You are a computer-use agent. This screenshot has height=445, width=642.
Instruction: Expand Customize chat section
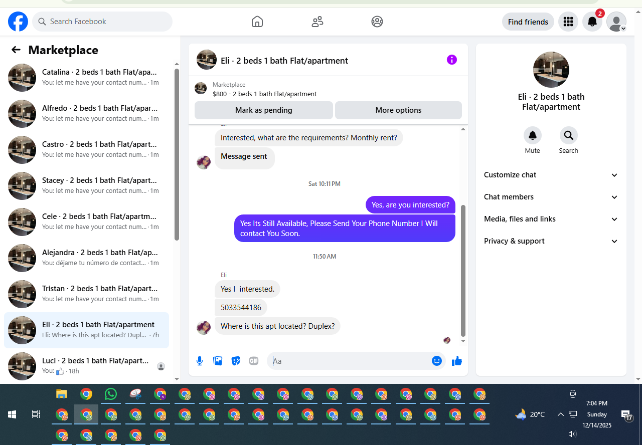[551, 175]
